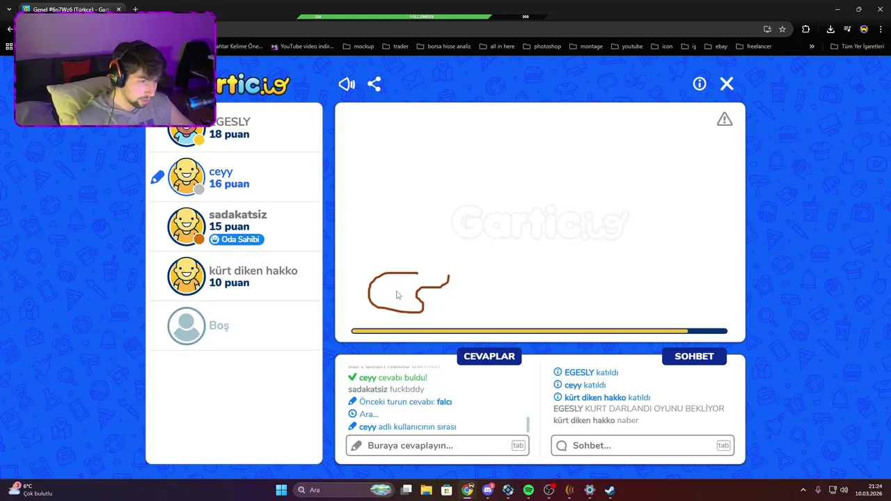
Task: Mute the game sound speaker icon
Action: 347,84
